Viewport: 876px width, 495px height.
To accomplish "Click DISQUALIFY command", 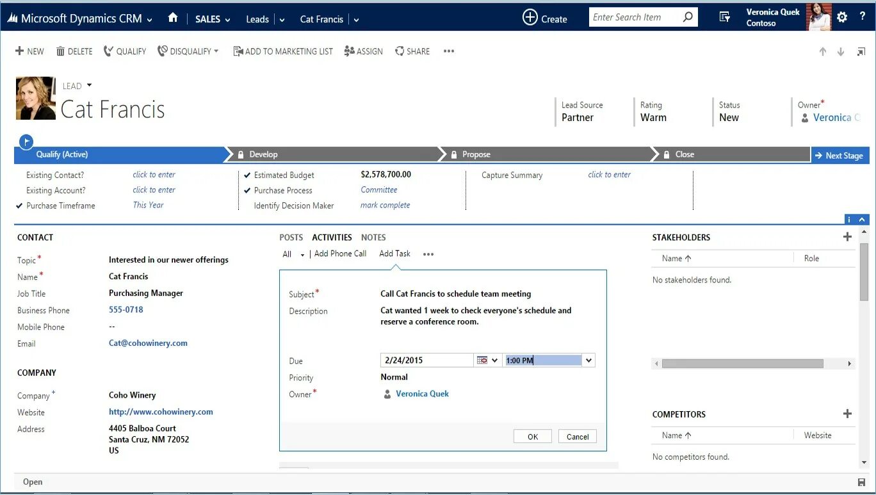I will tap(184, 51).
